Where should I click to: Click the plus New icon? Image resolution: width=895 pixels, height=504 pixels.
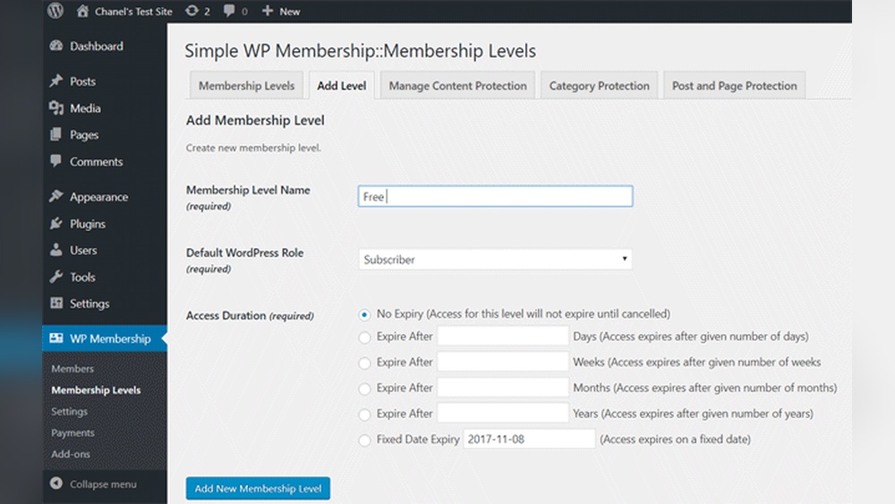268,11
